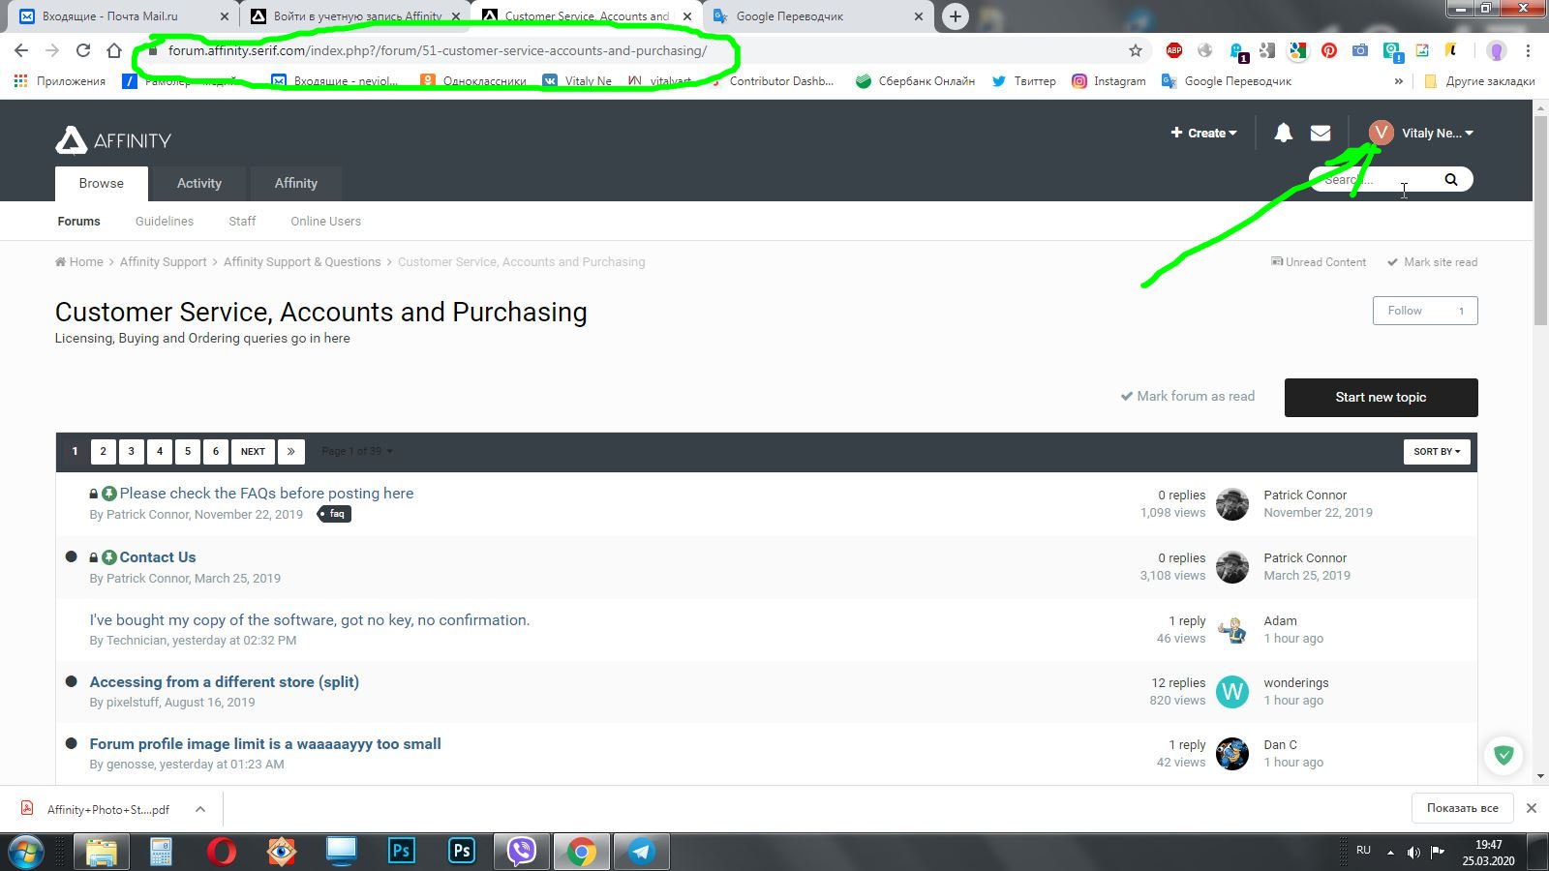Switch to the Activity tab
The height and width of the screenshot is (871, 1549).
click(199, 184)
